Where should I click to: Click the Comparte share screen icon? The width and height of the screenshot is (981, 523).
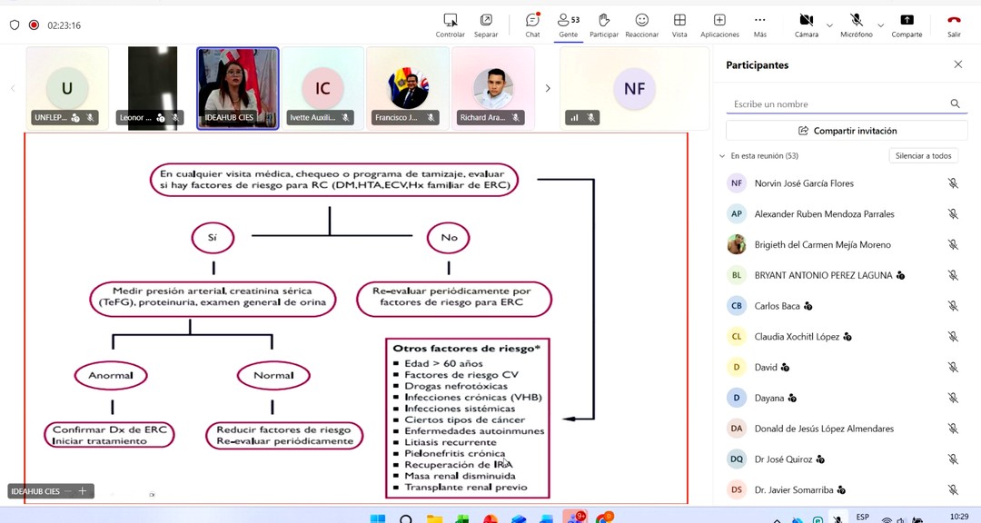pyautogui.click(x=907, y=21)
